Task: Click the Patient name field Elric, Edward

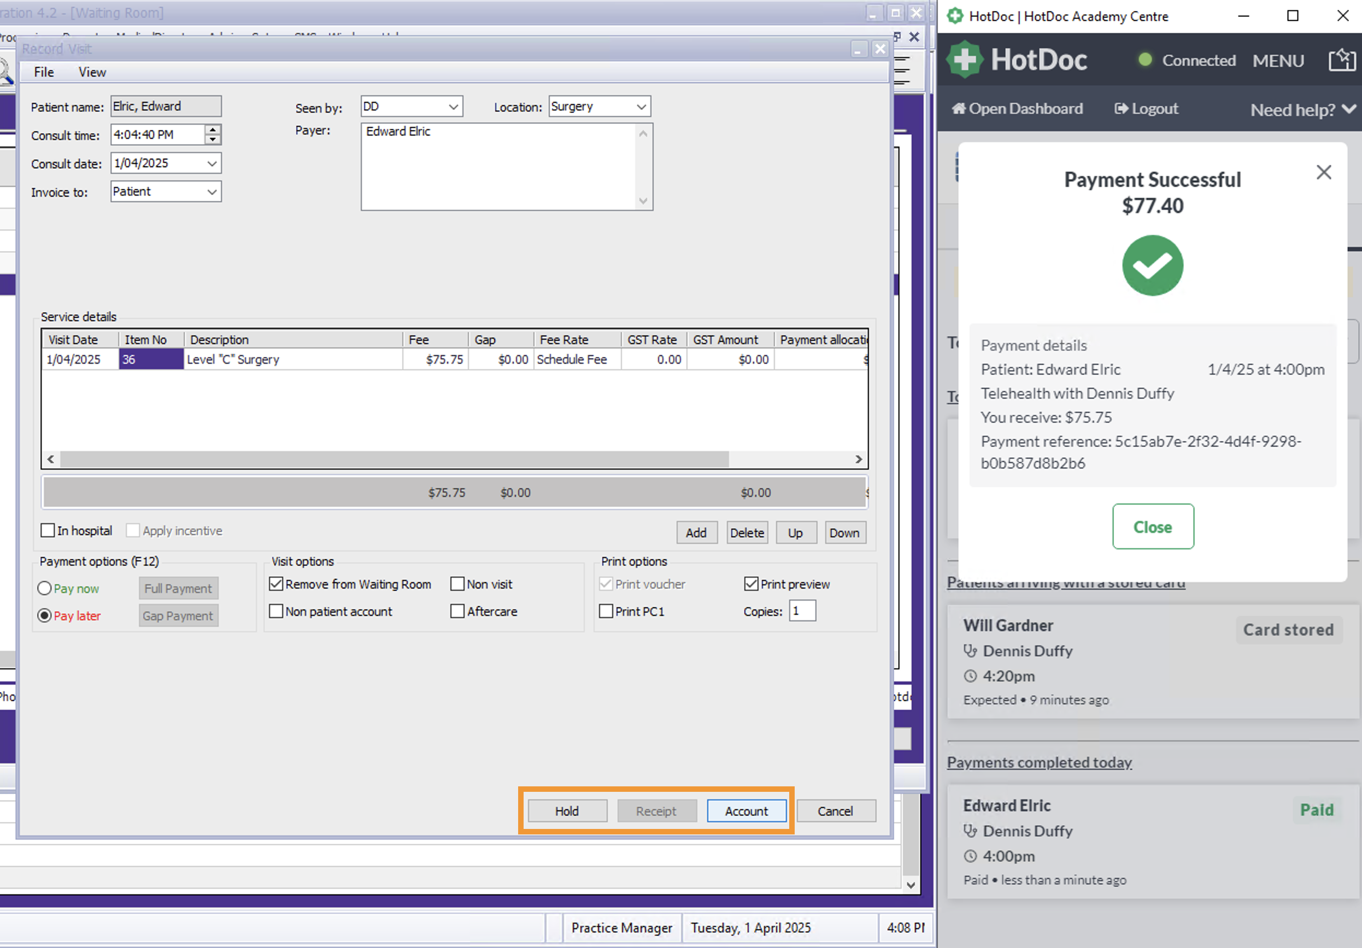Action: 166,106
